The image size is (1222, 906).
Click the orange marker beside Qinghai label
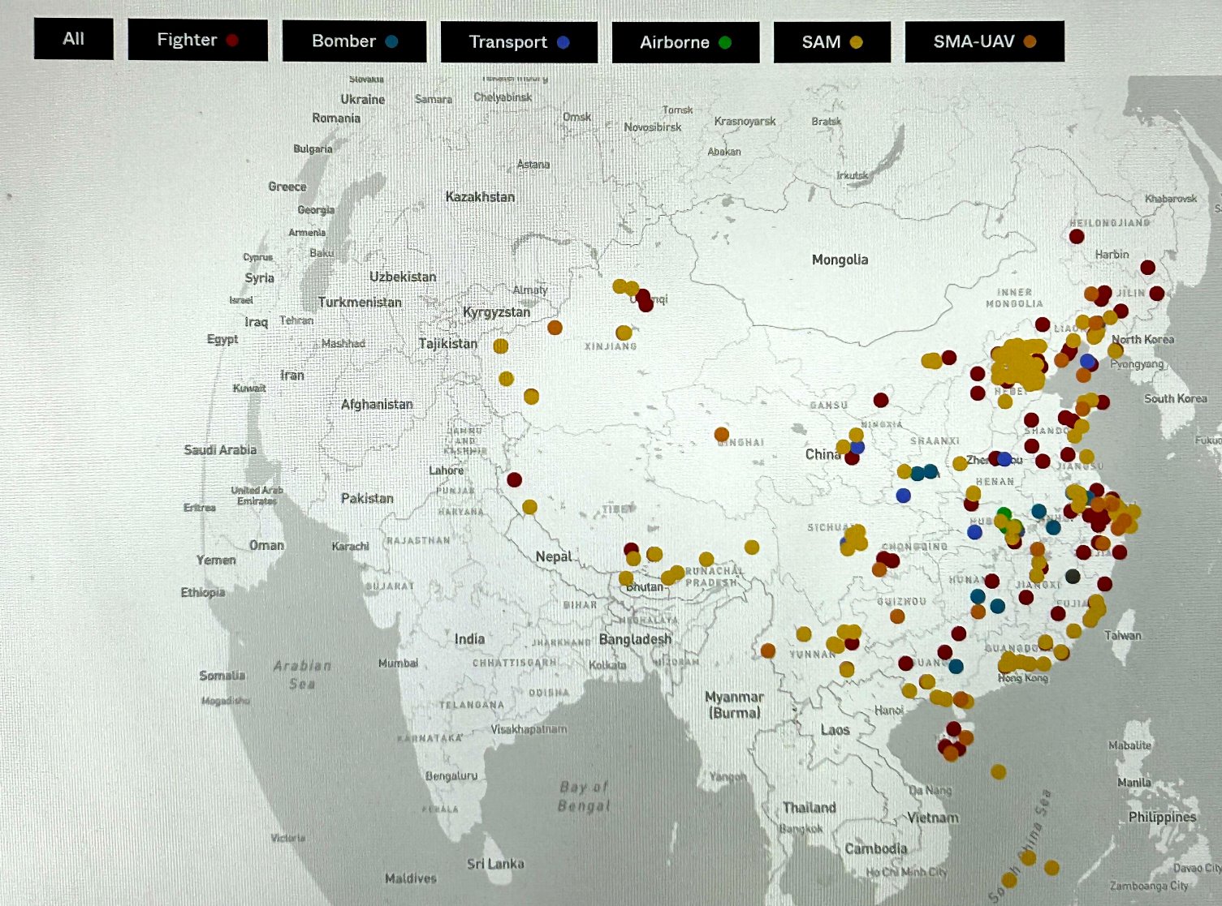point(721,435)
